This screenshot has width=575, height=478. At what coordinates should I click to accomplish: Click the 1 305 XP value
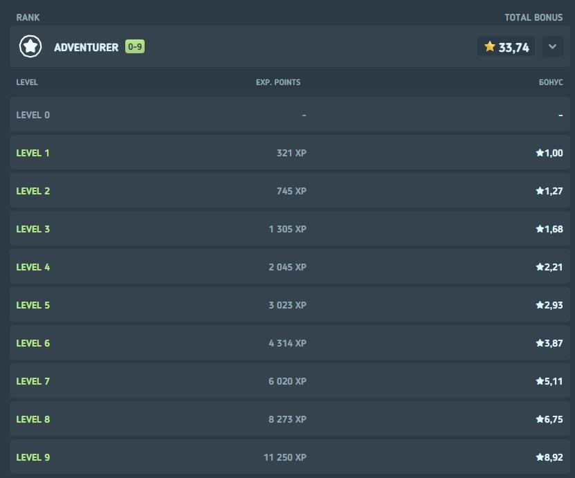pyautogui.click(x=288, y=229)
